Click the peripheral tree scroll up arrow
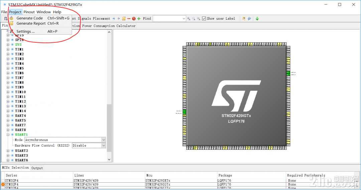Image resolution: width=361 pixels, height=190 pixels. tap(109, 32)
